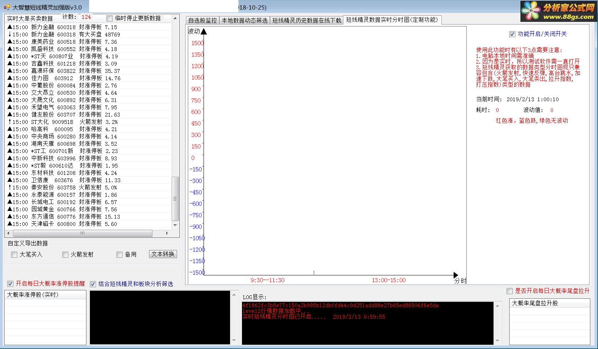Viewport: 598px width, 349px height.
Task: Select row 园城黄金 600766
Action: [x=88, y=209]
